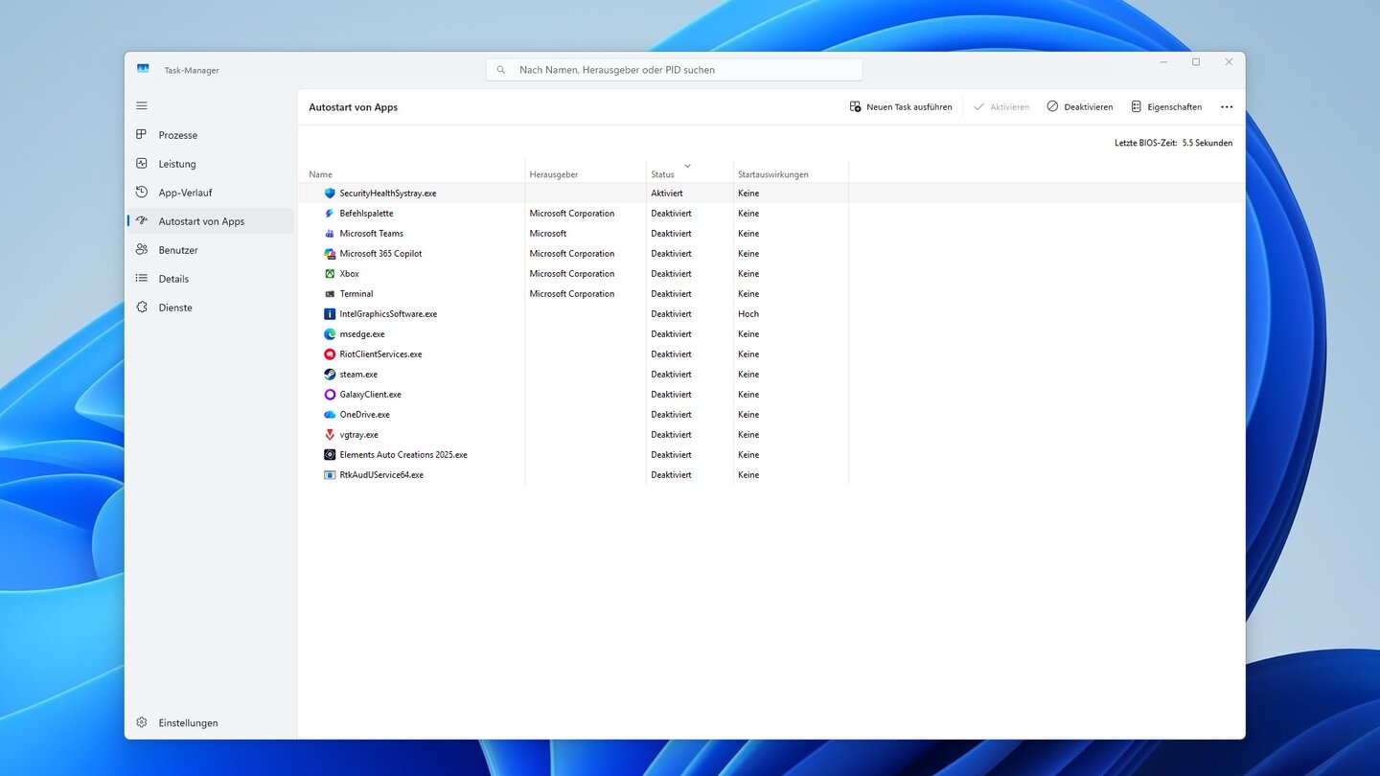Screen dimensions: 1380x776
Task: Click Deaktivieren to disable selected app
Action: 1080,107
